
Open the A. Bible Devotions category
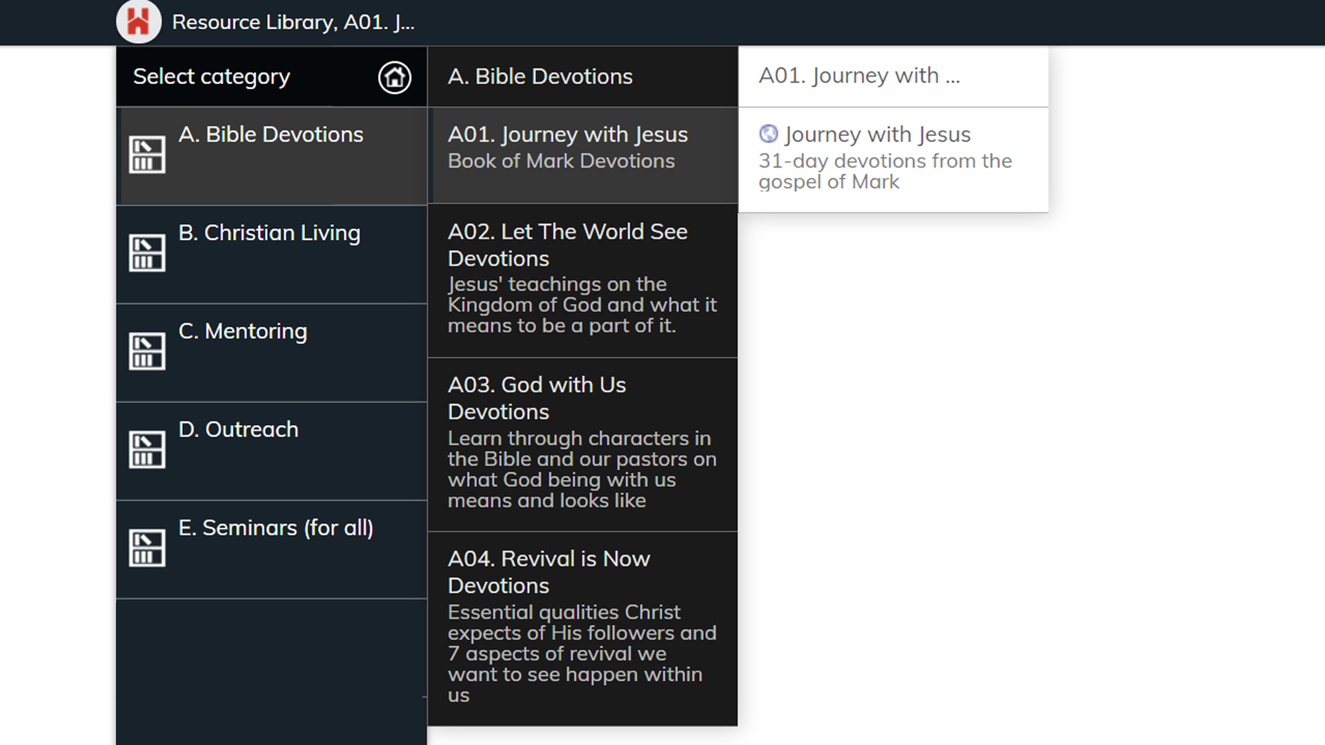(x=272, y=156)
